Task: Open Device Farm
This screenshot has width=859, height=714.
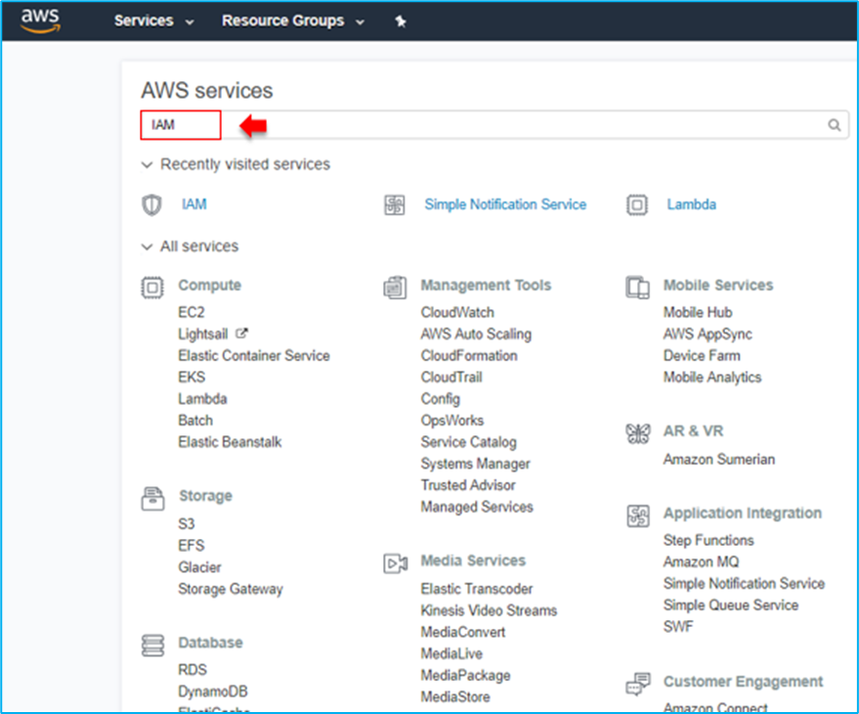Action: pyautogui.click(x=702, y=355)
